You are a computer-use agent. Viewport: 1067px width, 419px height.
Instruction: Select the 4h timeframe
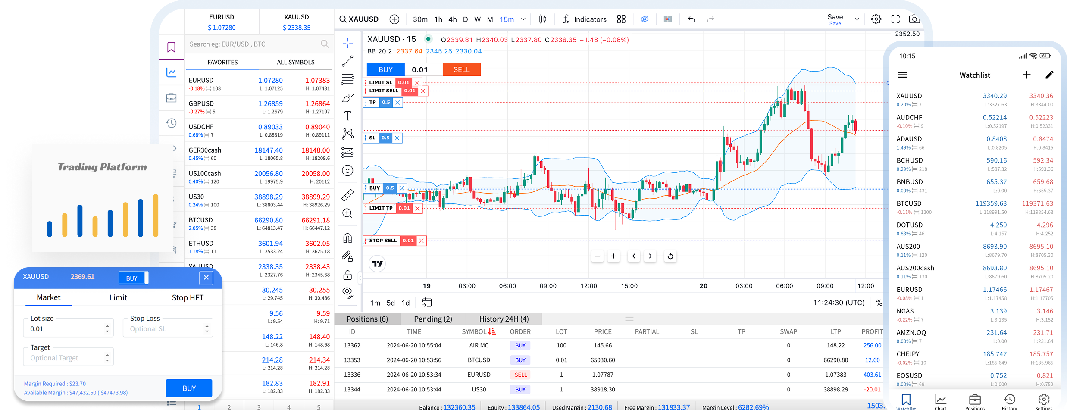[452, 19]
